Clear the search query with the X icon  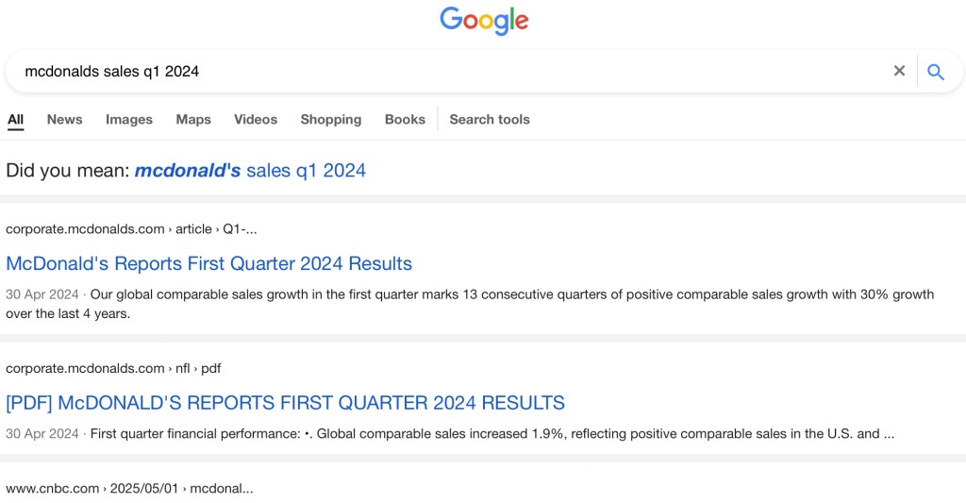tap(899, 71)
